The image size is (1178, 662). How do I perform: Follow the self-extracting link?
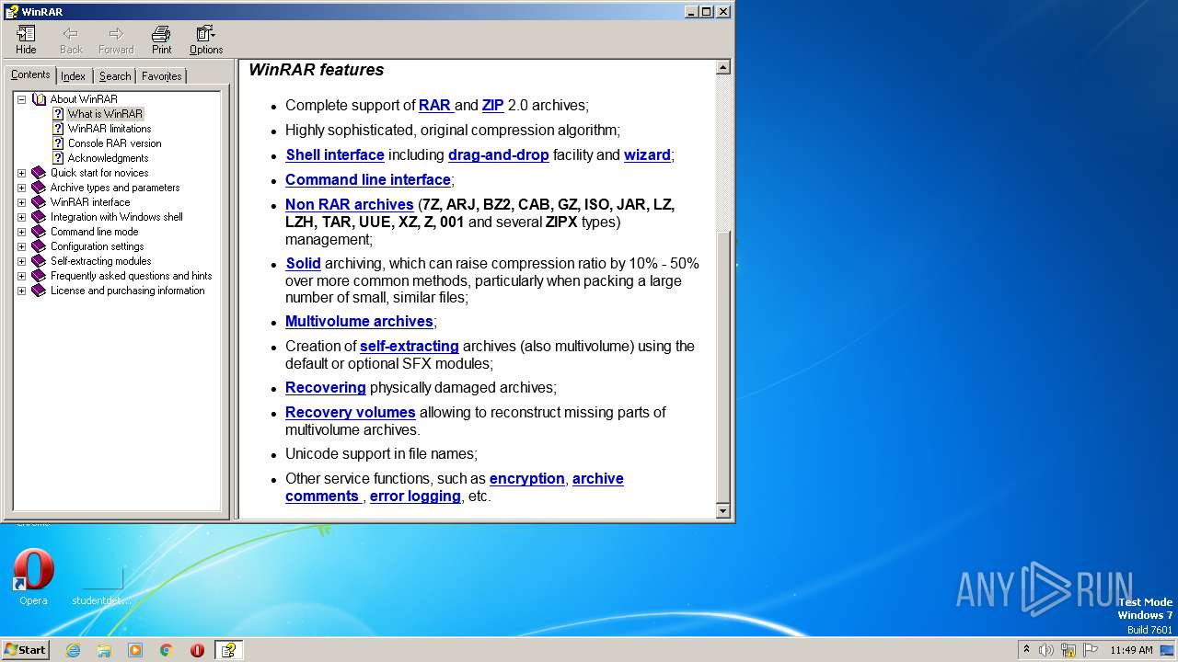point(410,346)
